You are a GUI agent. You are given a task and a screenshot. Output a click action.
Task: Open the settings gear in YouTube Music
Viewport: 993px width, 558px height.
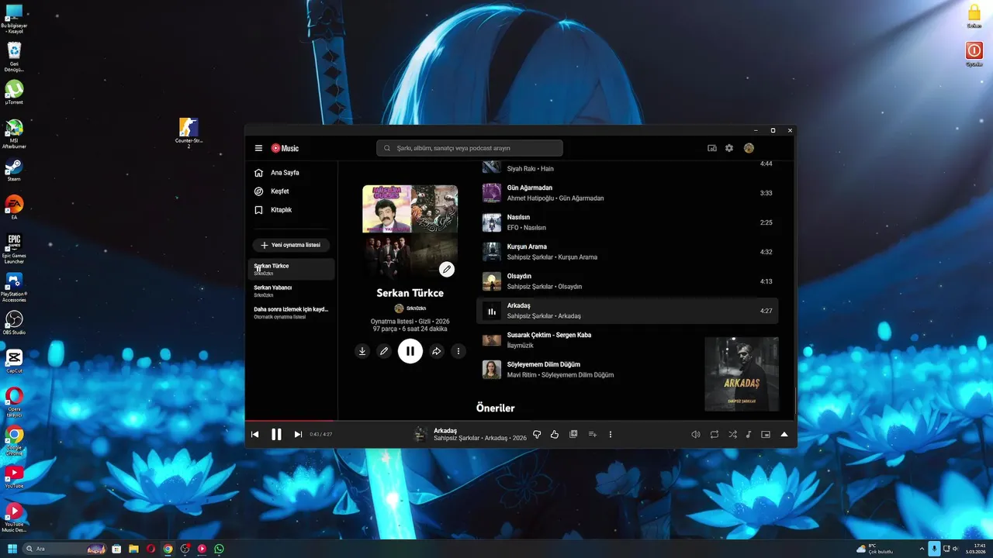click(729, 148)
